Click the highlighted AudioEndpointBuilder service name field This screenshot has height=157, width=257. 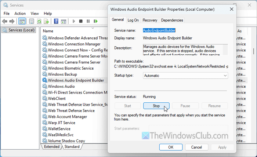(x=159, y=30)
